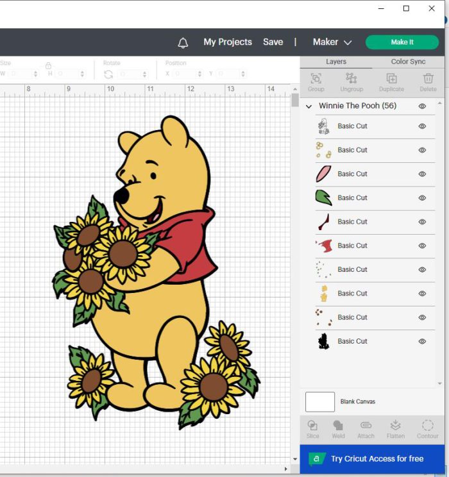Select the red shirt layer thumbnail
The width and height of the screenshot is (449, 477).
pyautogui.click(x=323, y=246)
